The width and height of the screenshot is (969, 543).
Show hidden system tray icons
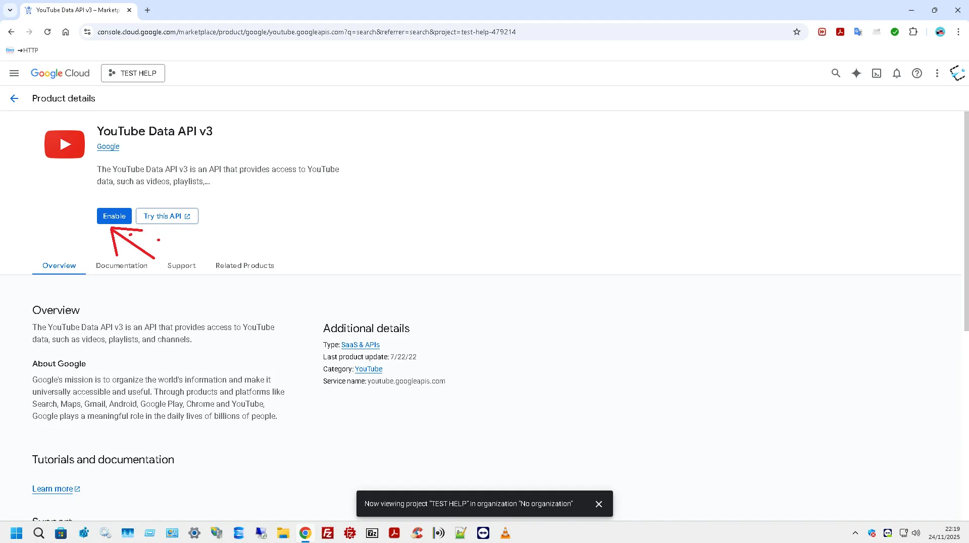tap(855, 533)
